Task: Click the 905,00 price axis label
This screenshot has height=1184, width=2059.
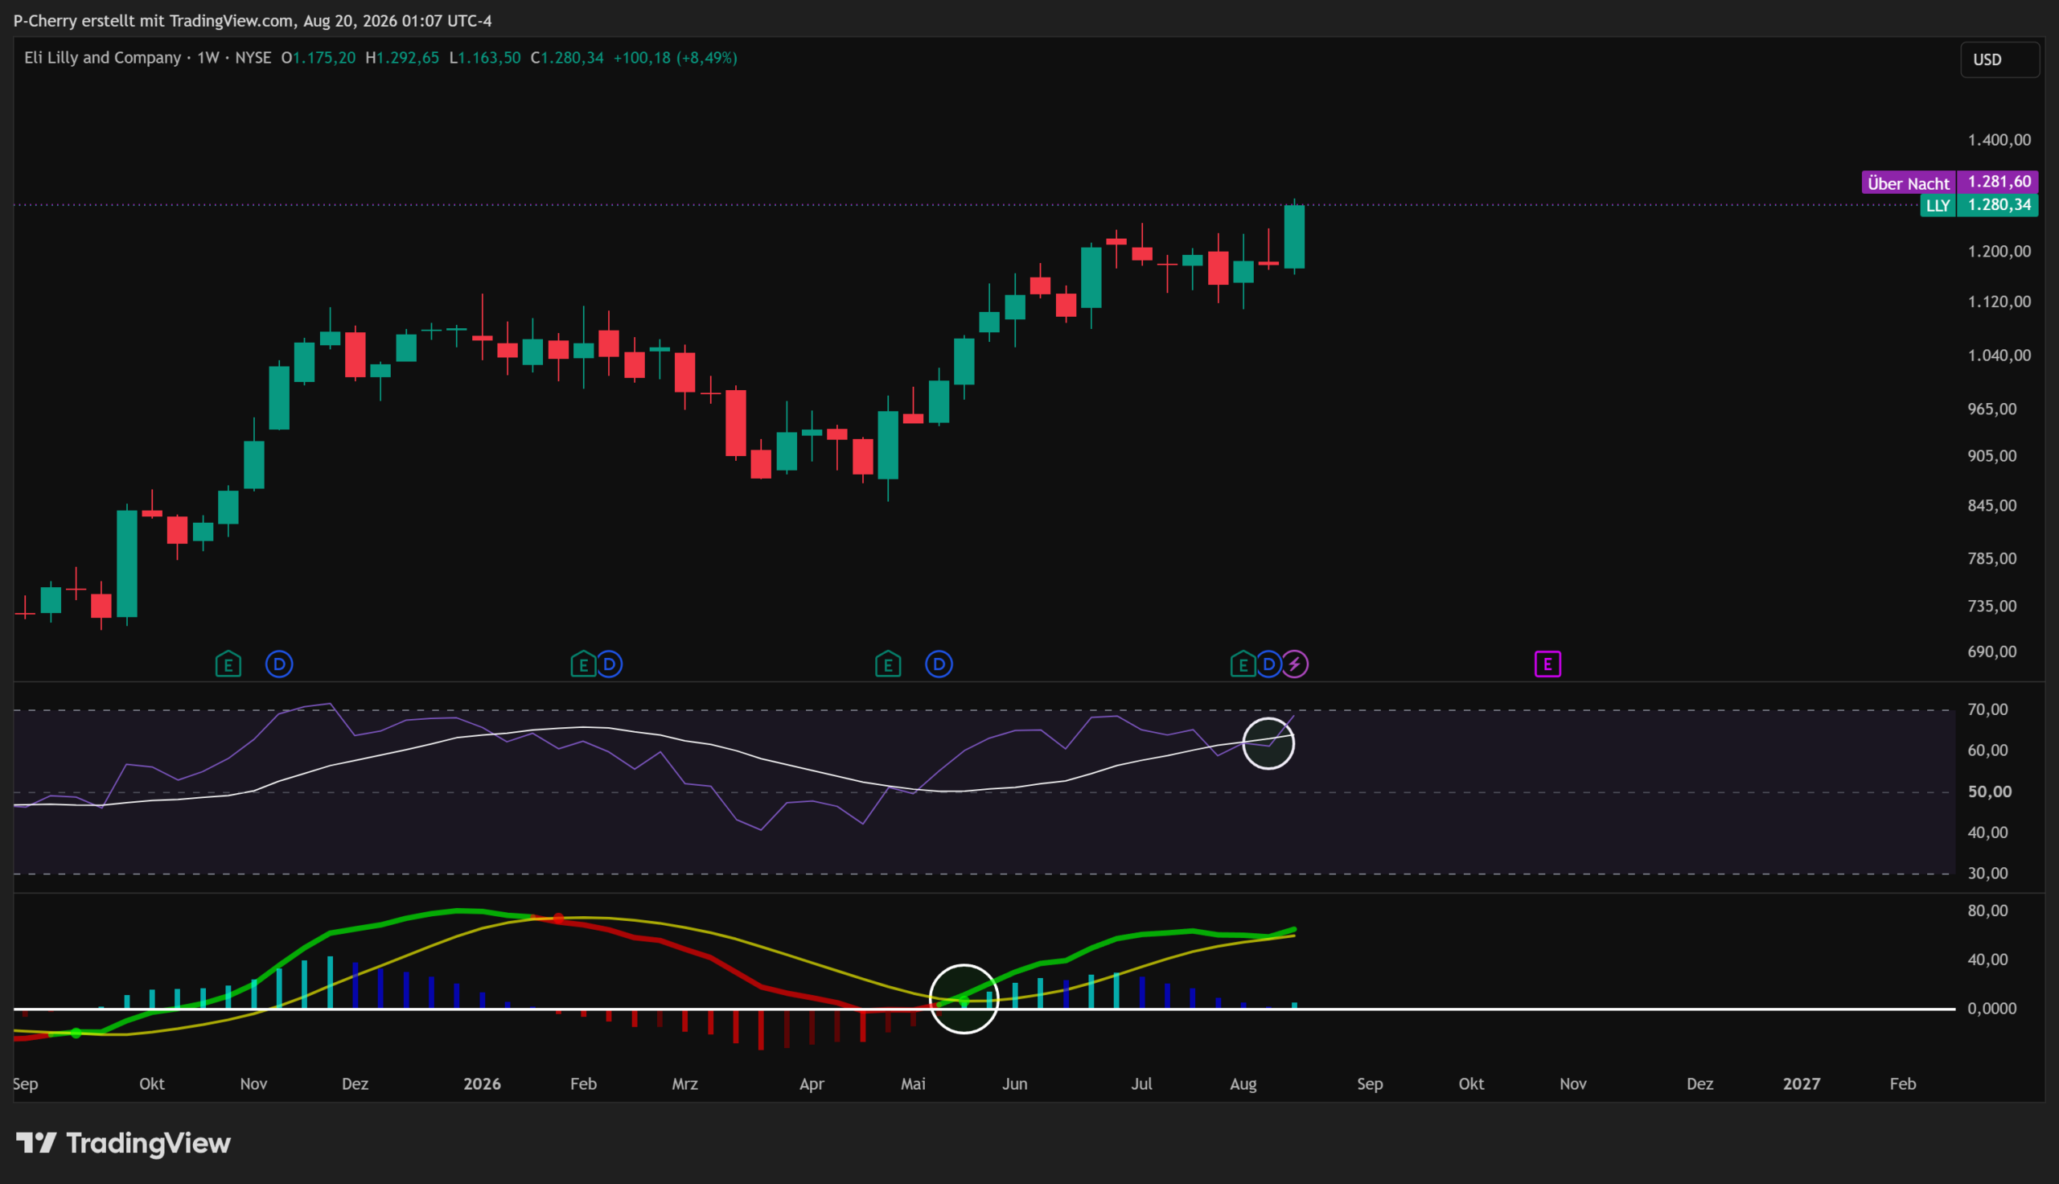Action: point(1992,456)
